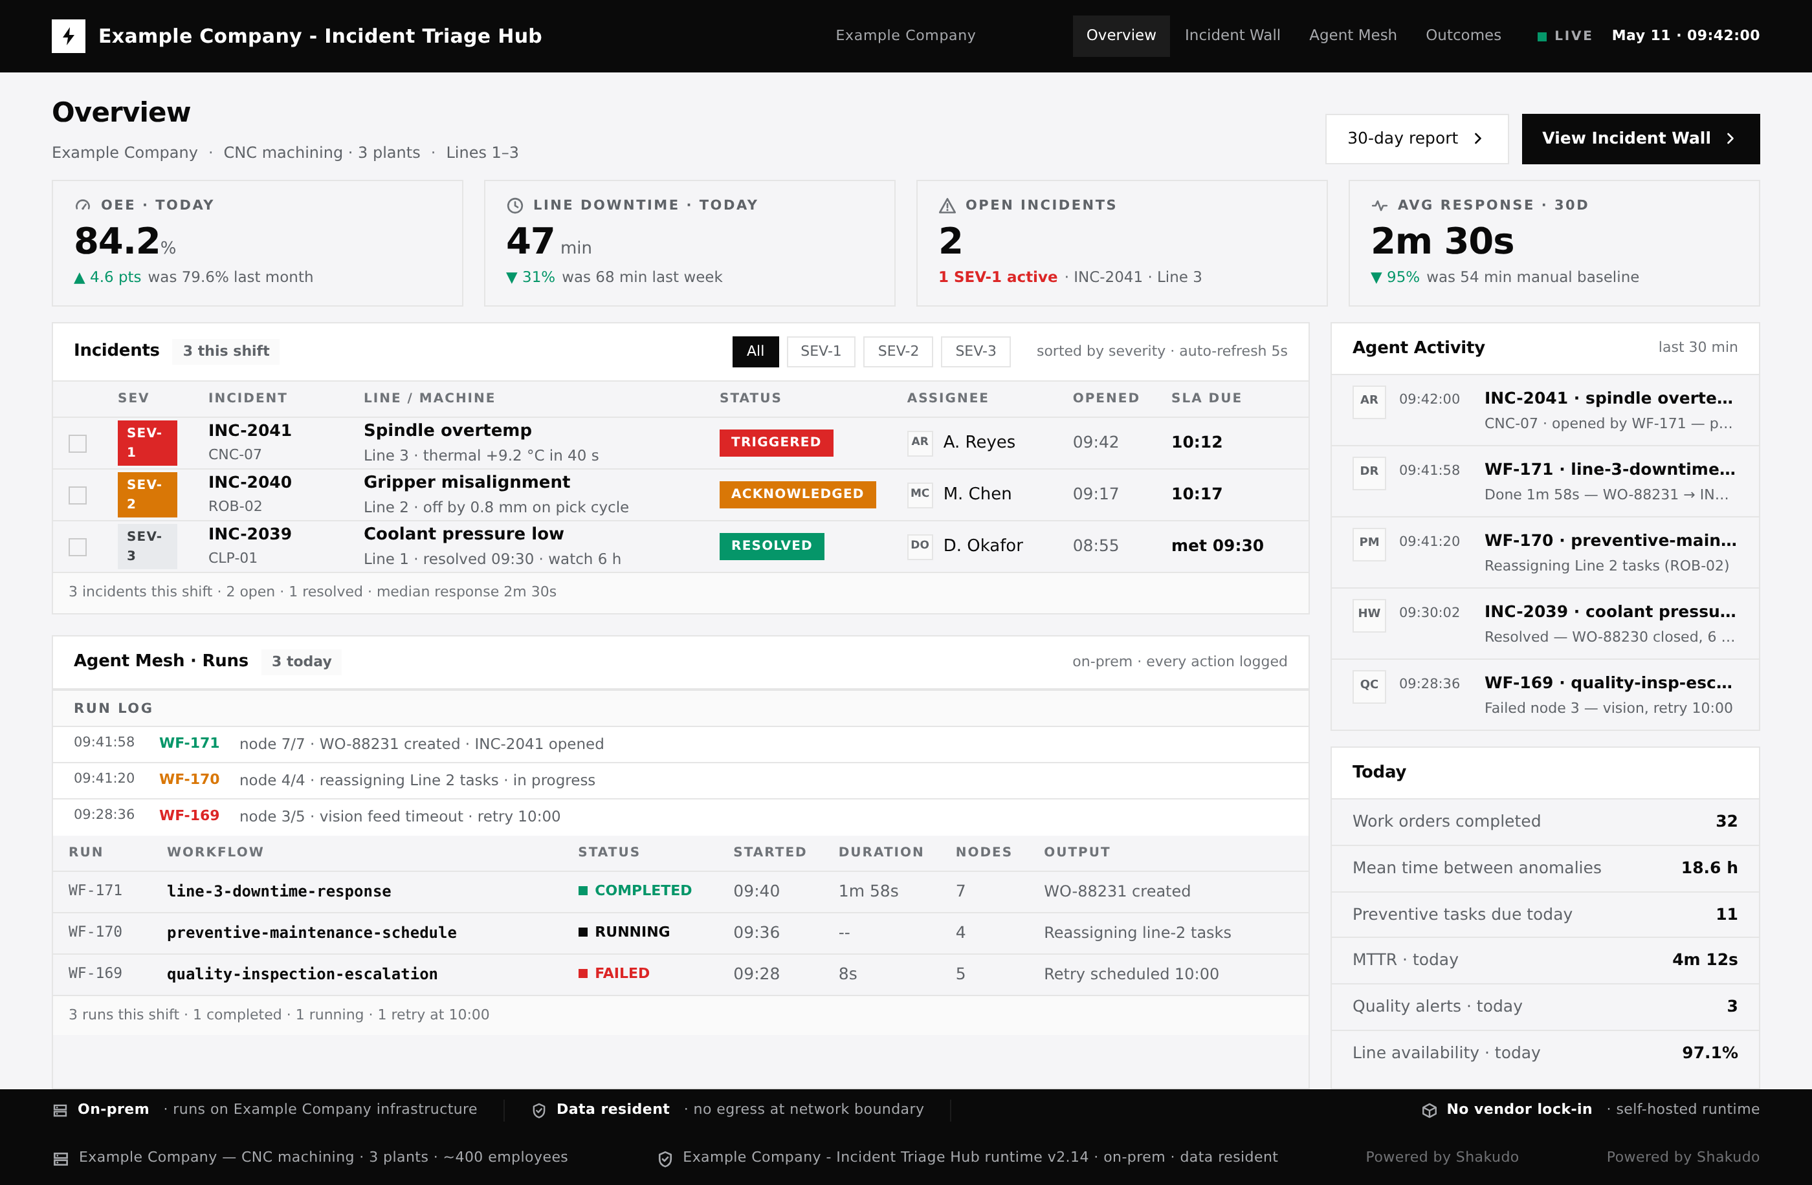Click the No vendor lock-in cube icon
This screenshot has height=1185, width=1812.
[1429, 1111]
